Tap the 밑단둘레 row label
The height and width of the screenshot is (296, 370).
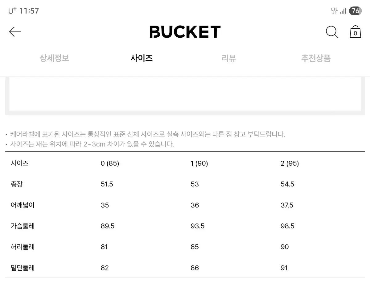pyautogui.click(x=23, y=268)
